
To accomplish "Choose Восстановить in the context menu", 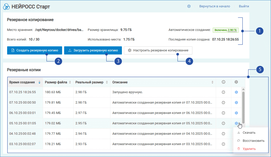I will (253, 141).
